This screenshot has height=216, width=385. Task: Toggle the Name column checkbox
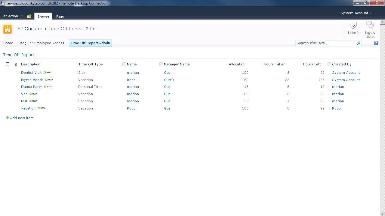pos(124,64)
